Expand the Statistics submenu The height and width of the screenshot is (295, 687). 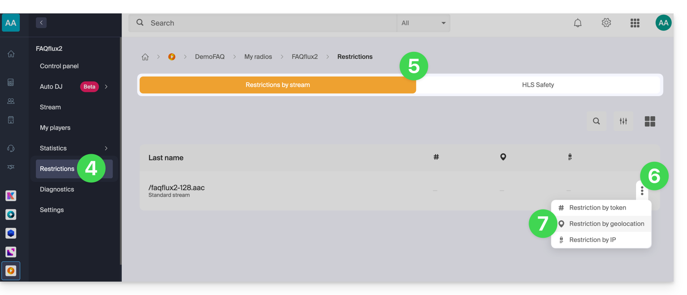[106, 148]
